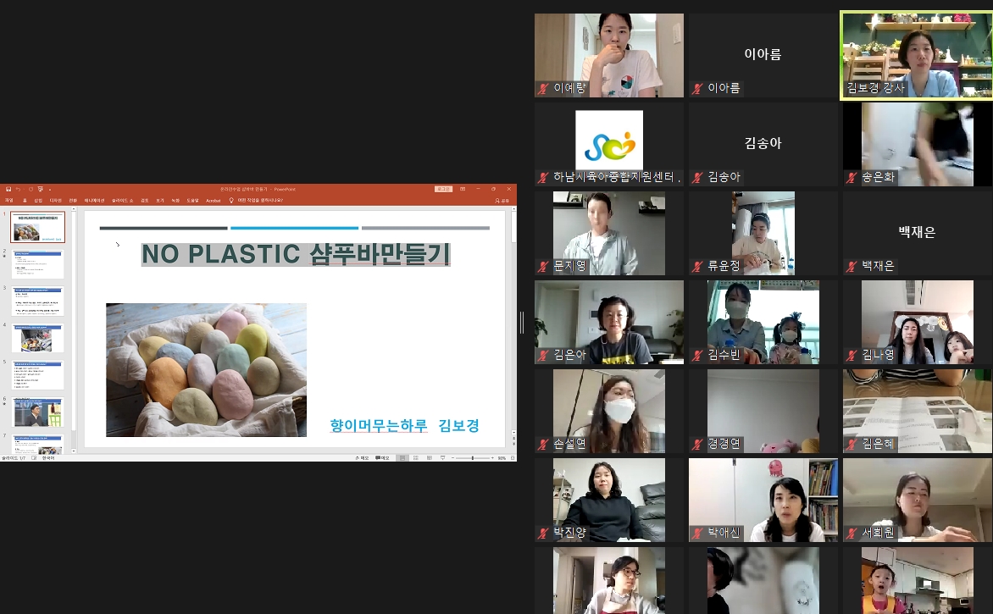Click the muted mic icon on 김은아 tile
This screenshot has width=993, height=614.
tap(543, 355)
